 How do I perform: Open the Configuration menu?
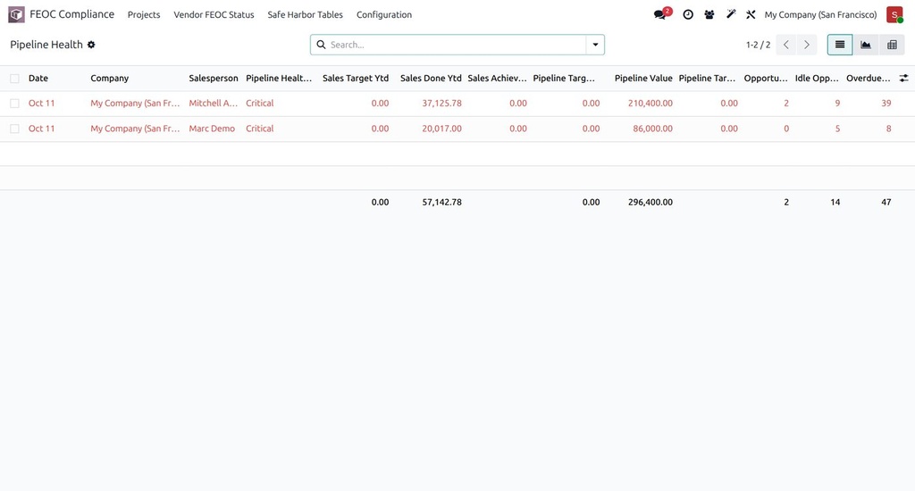(384, 14)
